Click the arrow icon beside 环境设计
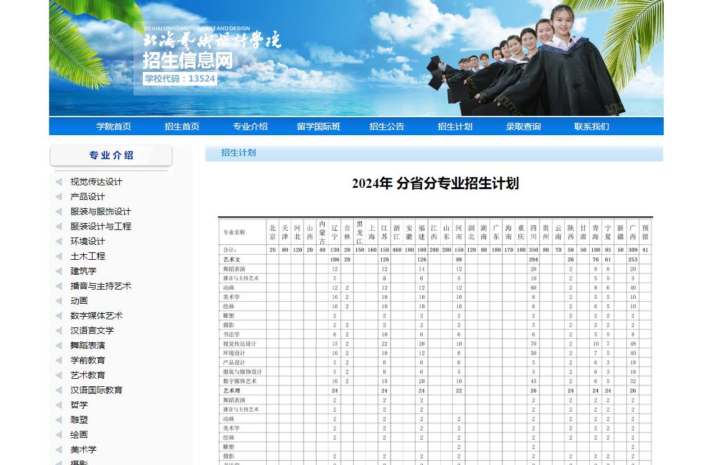Screen dimensions: 714x465 tap(59, 241)
